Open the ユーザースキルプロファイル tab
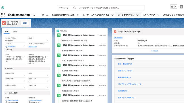184x103 pixels. click(x=96, y=15)
